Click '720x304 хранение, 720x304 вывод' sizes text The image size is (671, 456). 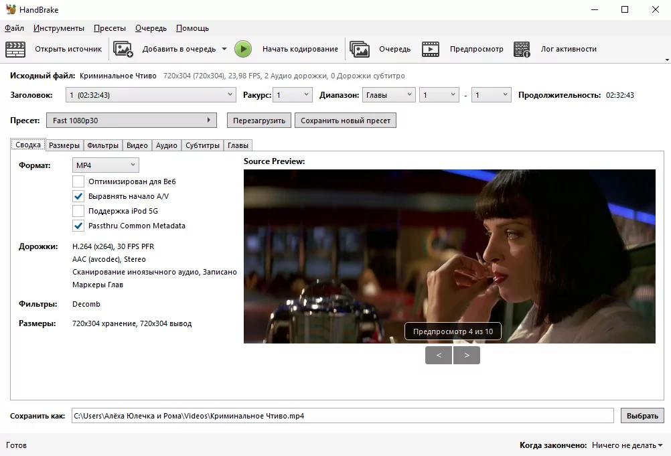[132, 324]
